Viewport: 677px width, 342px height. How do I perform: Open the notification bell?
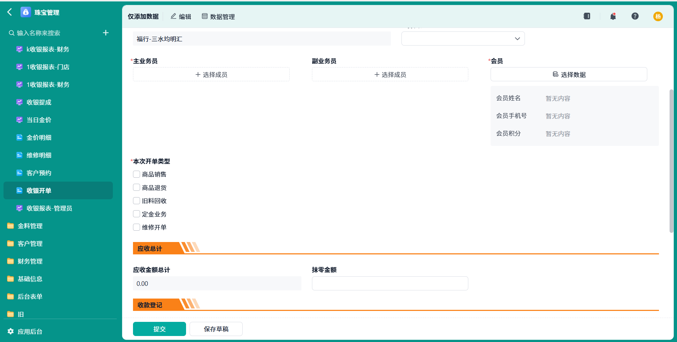(613, 16)
